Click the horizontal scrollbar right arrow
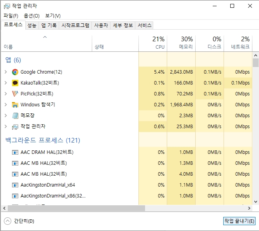259x231 pixels. [249, 208]
